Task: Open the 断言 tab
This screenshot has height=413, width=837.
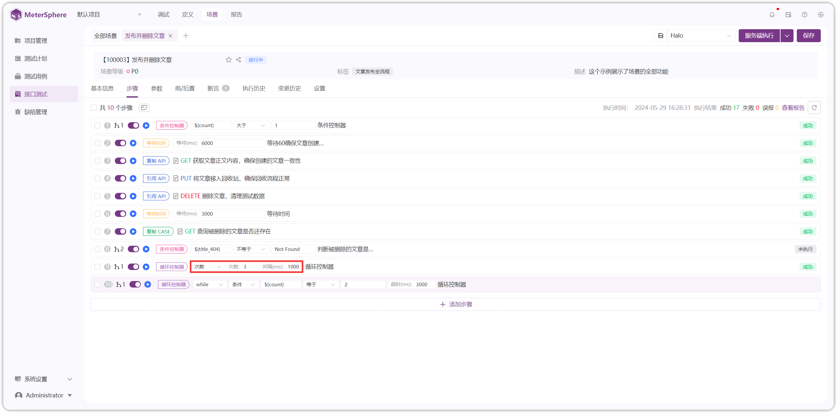Action: tap(218, 88)
